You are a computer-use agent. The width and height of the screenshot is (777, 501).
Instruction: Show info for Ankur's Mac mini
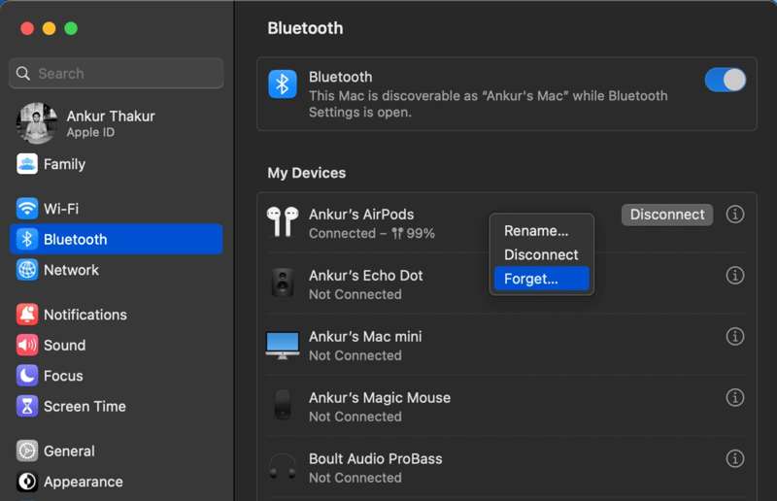735,337
